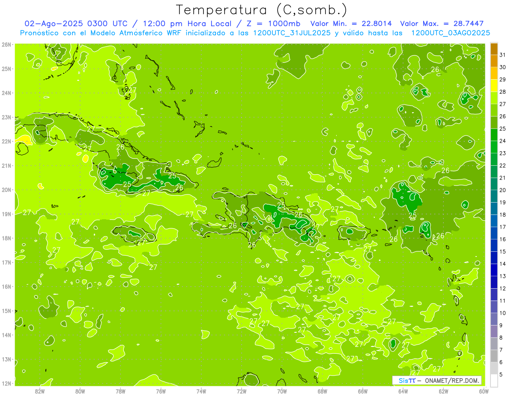Click the "74W" longitude axis label
The height and width of the screenshot is (397, 514).
tap(201, 391)
